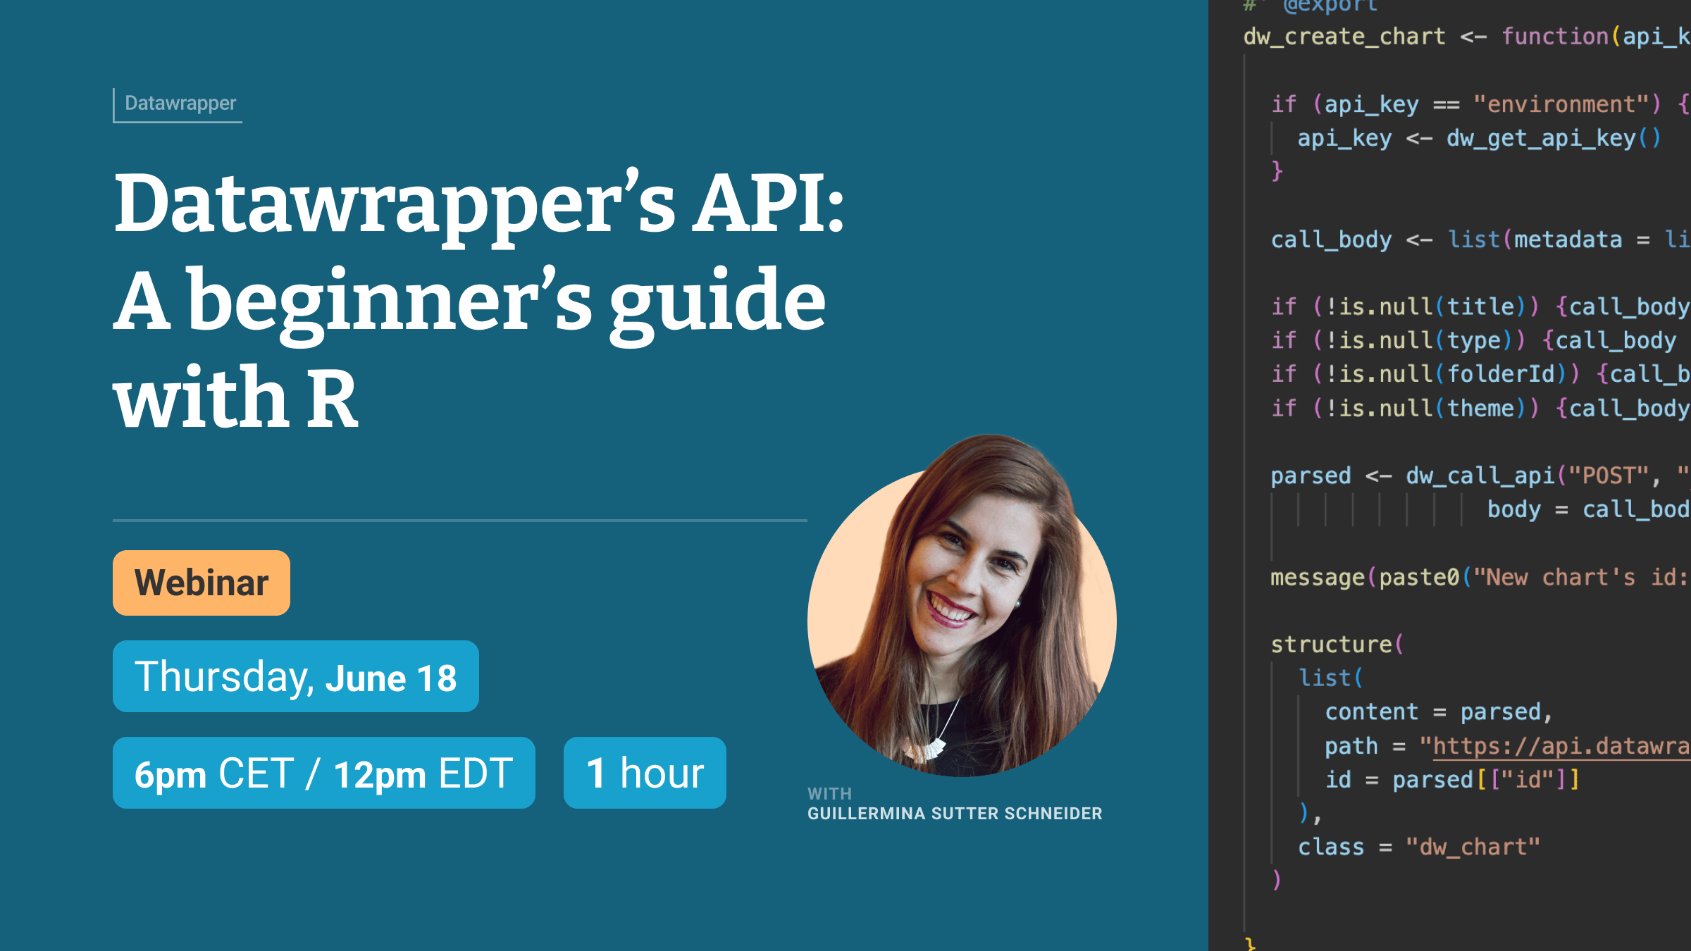The width and height of the screenshot is (1691, 951).
Task: Click the 1 hour duration badge
Action: pos(645,773)
